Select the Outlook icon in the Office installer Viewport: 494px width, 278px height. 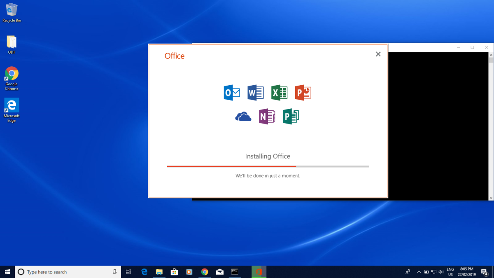231,93
